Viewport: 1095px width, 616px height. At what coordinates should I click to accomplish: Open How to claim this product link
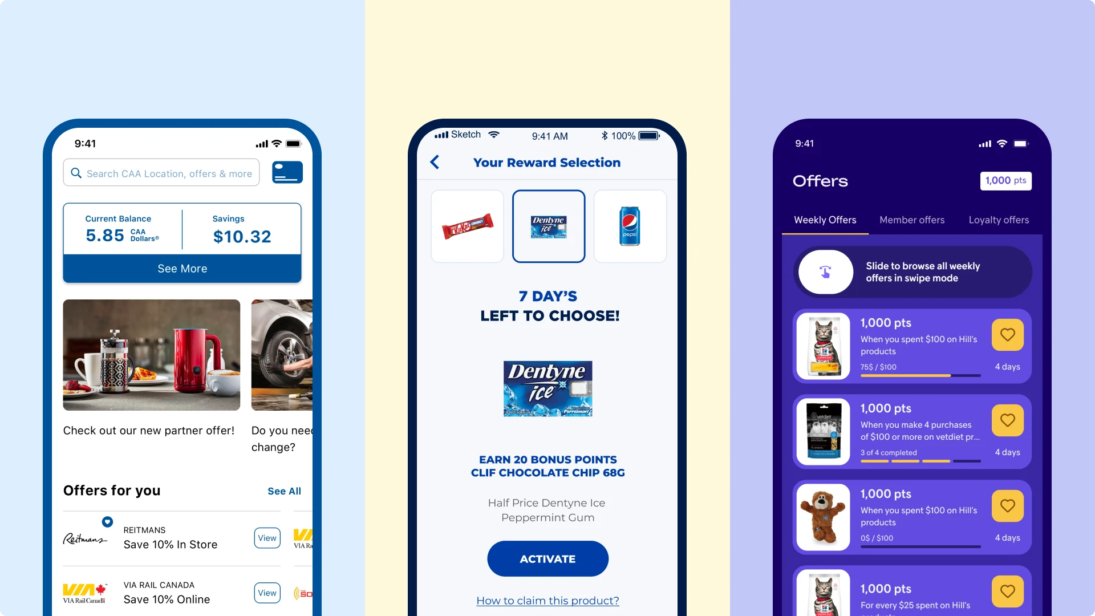pyautogui.click(x=547, y=599)
